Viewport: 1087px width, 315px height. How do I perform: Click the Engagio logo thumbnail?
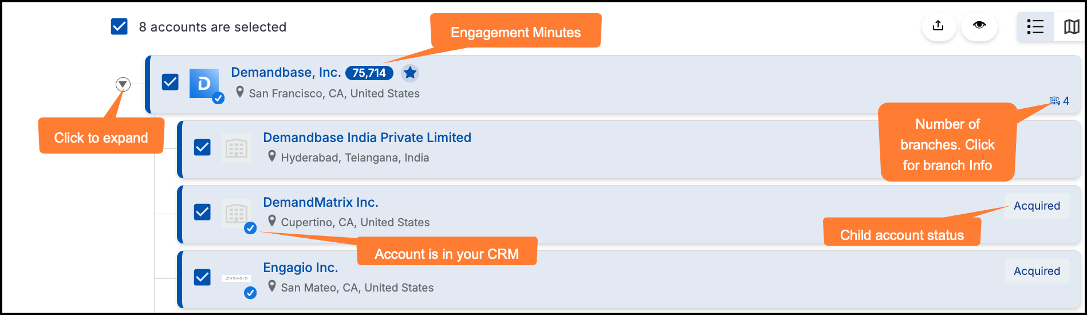[236, 278]
